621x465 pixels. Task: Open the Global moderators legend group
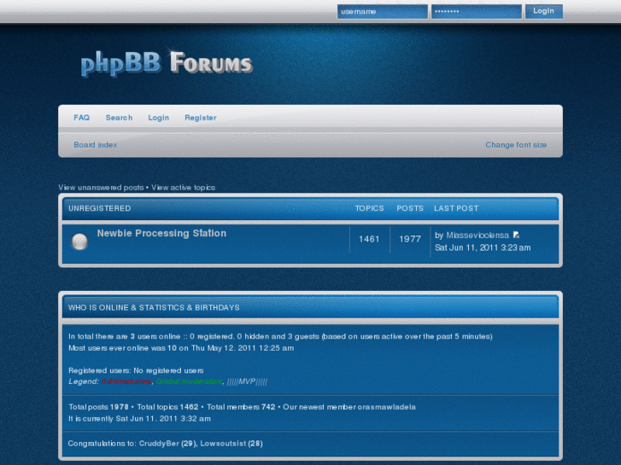pyautogui.click(x=190, y=381)
